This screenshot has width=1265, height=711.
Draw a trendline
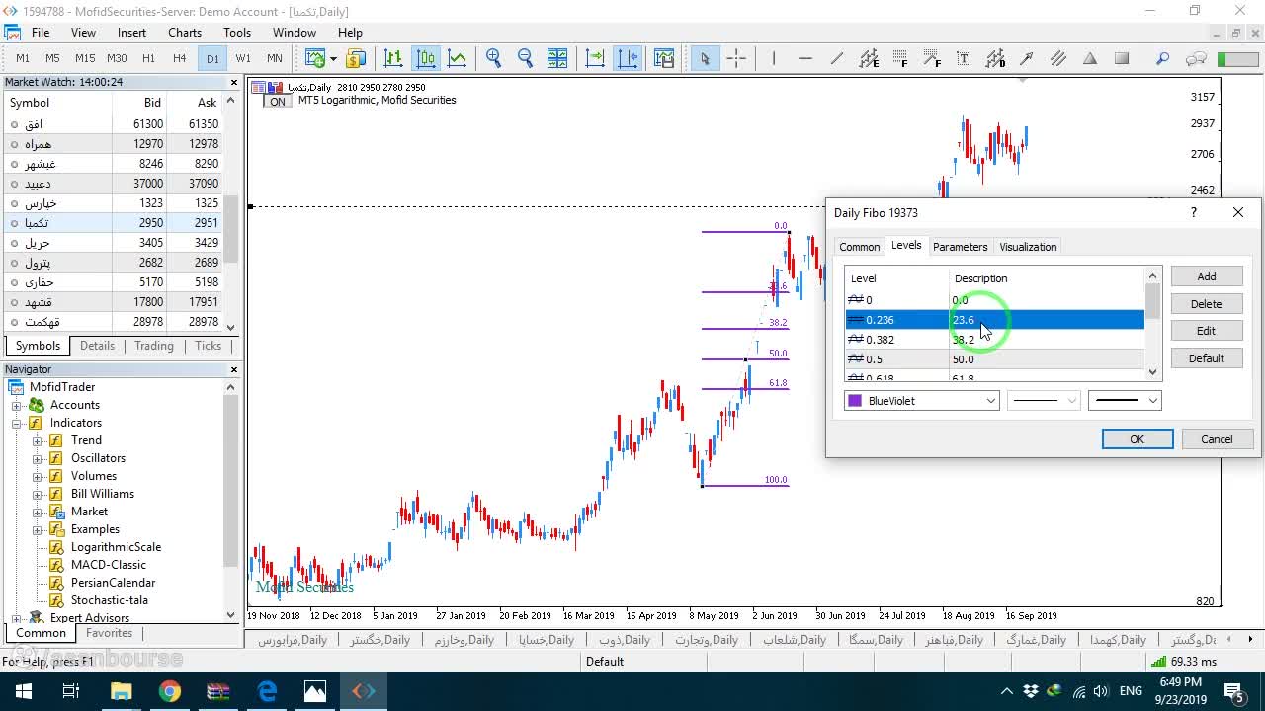[x=837, y=58]
